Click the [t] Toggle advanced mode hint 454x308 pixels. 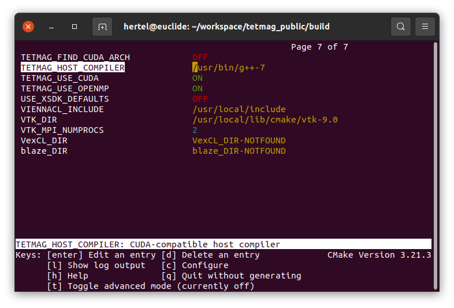click(x=151, y=286)
